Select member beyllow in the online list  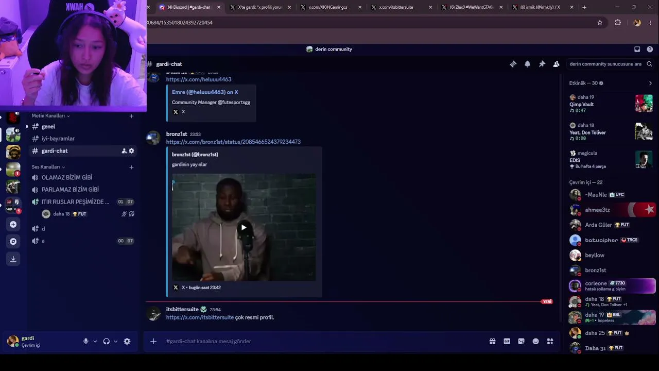[611, 255]
